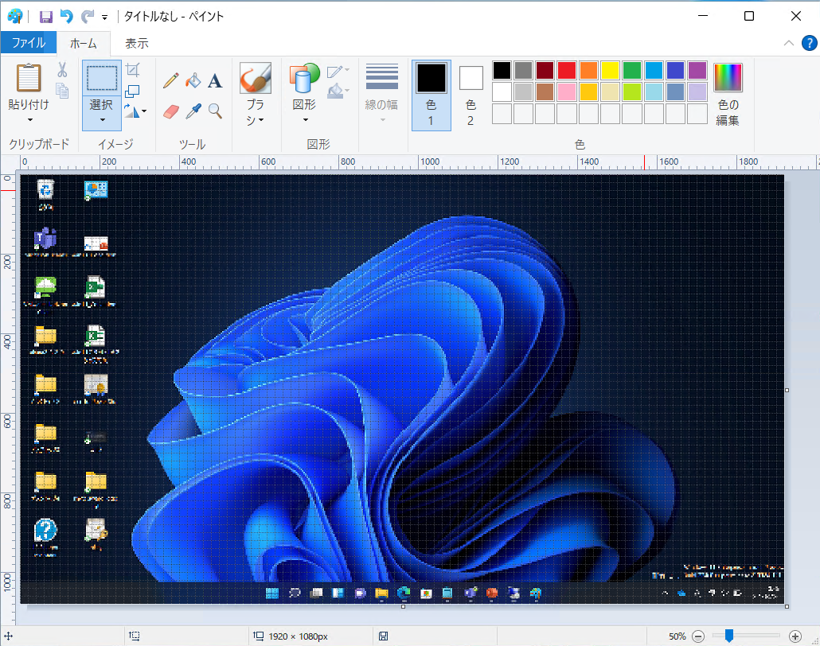The image size is (820, 646).
Task: Pick the lime green color swatch
Action: click(632, 92)
